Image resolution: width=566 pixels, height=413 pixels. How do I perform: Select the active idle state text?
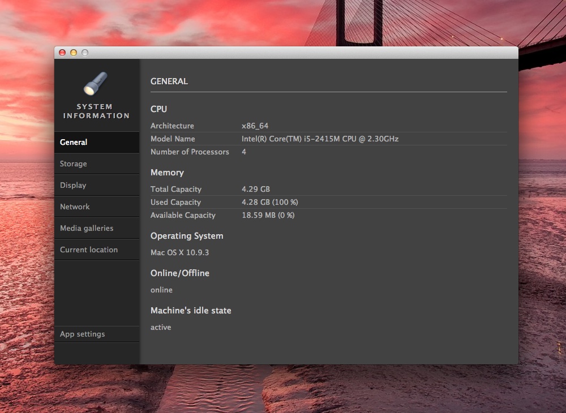[161, 328]
